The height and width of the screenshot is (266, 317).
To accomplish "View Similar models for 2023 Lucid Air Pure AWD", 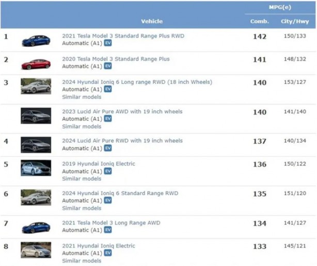I will coord(82,126).
